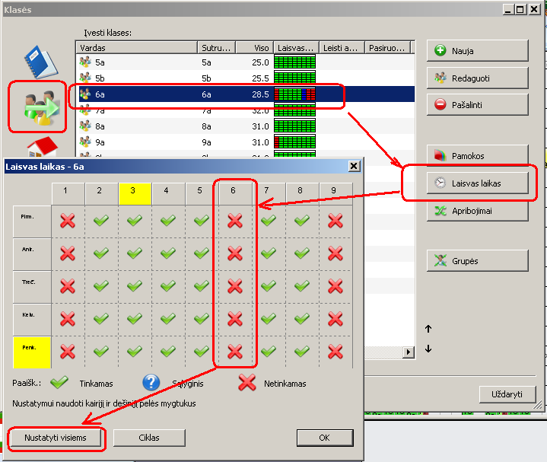Image resolution: width=547 pixels, height=462 pixels.
Task: Click the Pašalinti button
Action: point(477,104)
